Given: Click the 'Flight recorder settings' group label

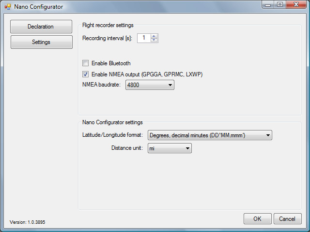Looking at the screenshot, I should (x=108, y=25).
